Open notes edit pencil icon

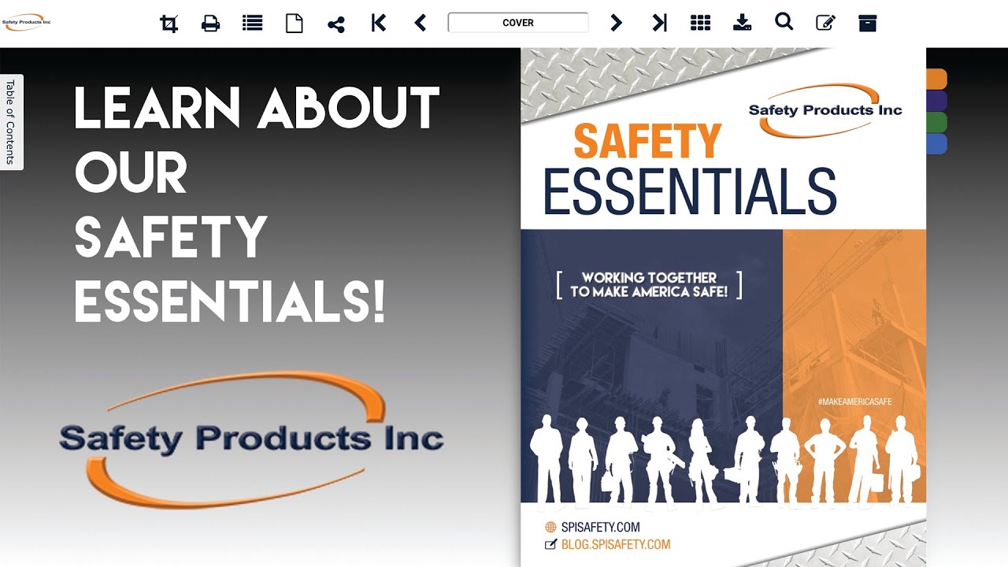(825, 23)
